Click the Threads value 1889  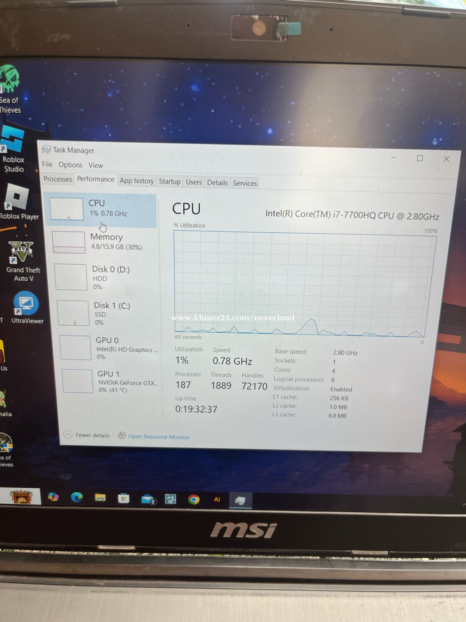(x=221, y=385)
